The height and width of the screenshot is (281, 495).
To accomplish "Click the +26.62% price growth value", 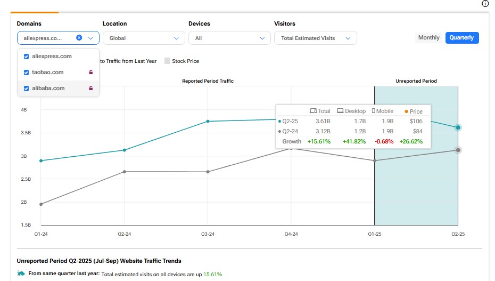I will coord(411,141).
